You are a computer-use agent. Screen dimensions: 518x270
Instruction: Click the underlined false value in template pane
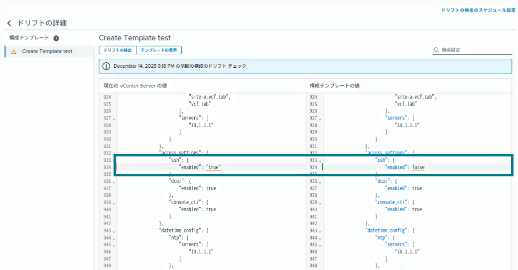418,167
